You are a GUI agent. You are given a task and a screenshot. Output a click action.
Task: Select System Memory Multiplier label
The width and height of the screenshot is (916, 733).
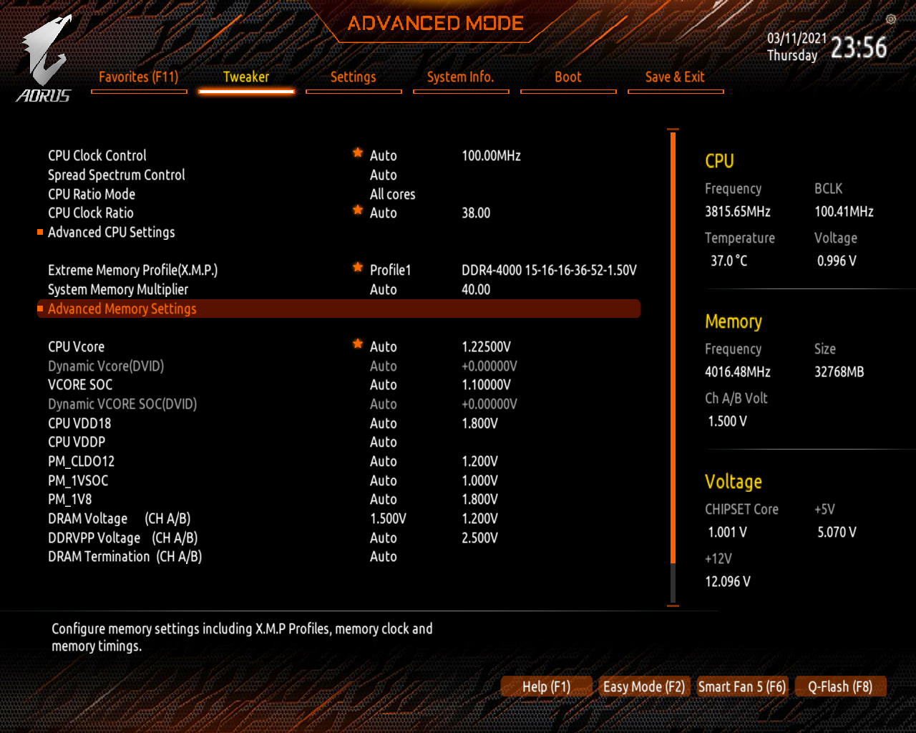pyautogui.click(x=118, y=289)
